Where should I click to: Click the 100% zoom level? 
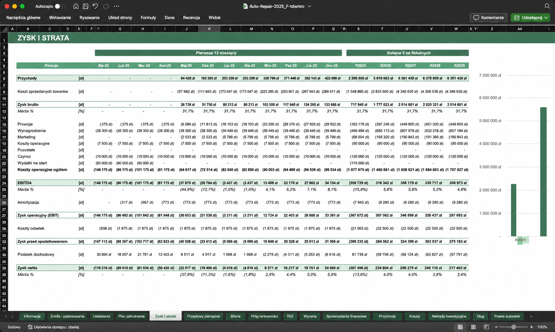point(542,327)
